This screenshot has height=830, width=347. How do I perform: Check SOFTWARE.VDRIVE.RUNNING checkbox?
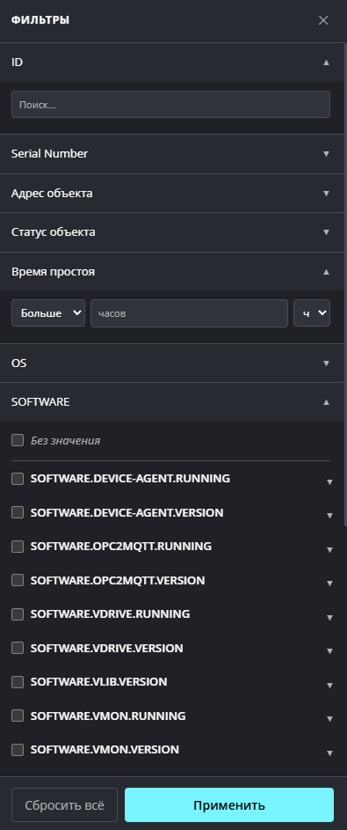point(18,614)
